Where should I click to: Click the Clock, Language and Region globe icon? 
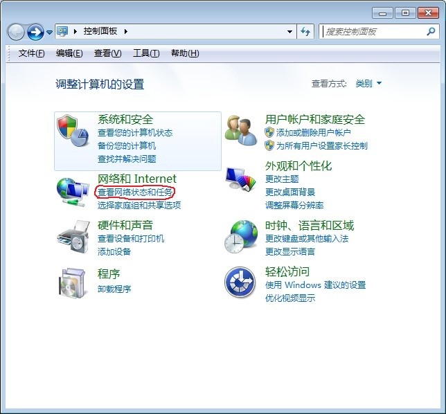[240, 237]
